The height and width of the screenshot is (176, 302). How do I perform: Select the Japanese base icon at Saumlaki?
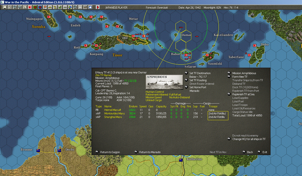(207, 55)
